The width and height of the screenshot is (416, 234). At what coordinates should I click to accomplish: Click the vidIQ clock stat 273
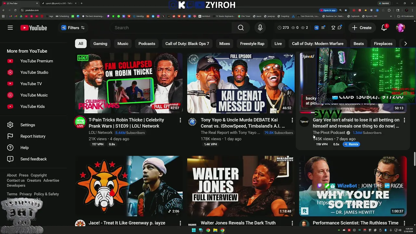coord(283,28)
